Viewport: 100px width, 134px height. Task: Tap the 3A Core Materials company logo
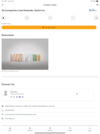pos(93,10)
